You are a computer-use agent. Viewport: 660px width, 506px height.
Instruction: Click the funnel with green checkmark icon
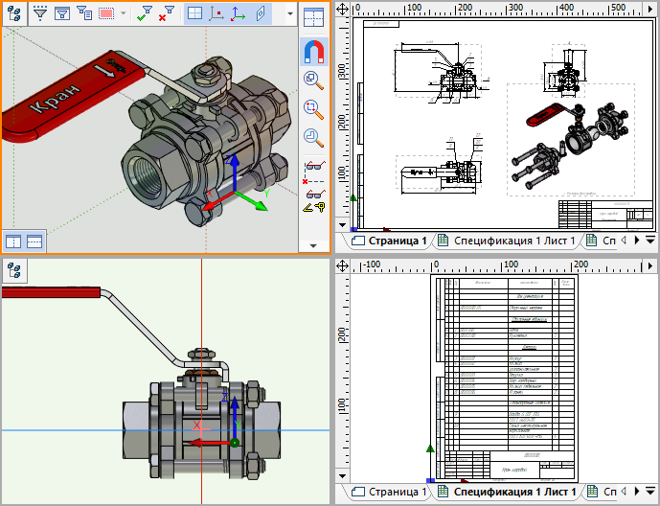coord(144,14)
